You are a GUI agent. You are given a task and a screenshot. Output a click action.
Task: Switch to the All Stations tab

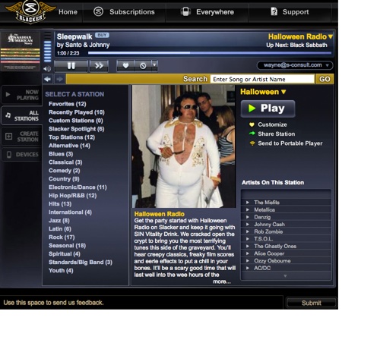click(x=21, y=115)
